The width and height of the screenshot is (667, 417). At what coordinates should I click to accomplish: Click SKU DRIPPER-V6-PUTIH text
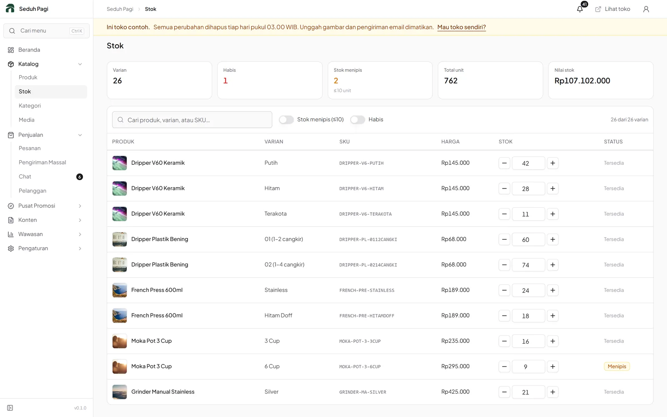[361, 163]
